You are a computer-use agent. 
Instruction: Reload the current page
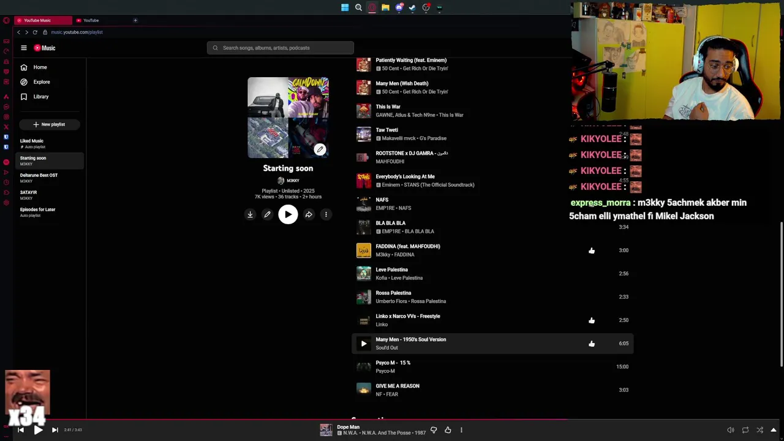pyautogui.click(x=35, y=32)
